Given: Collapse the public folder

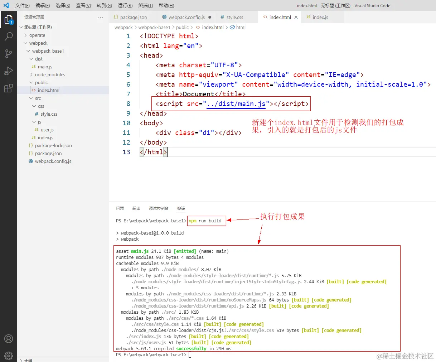Looking at the screenshot, I should (x=31, y=82).
